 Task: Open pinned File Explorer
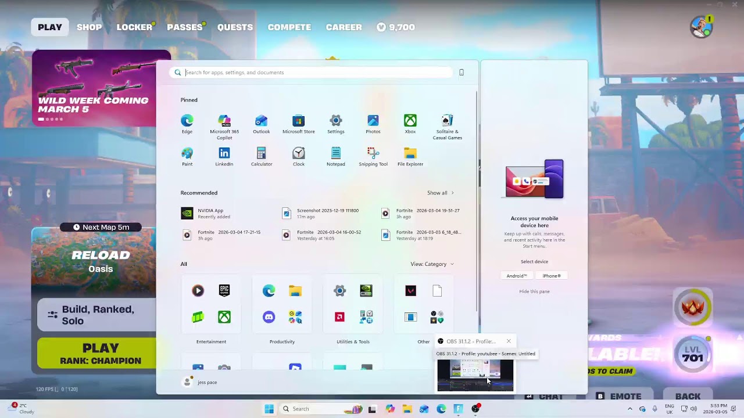click(410, 156)
